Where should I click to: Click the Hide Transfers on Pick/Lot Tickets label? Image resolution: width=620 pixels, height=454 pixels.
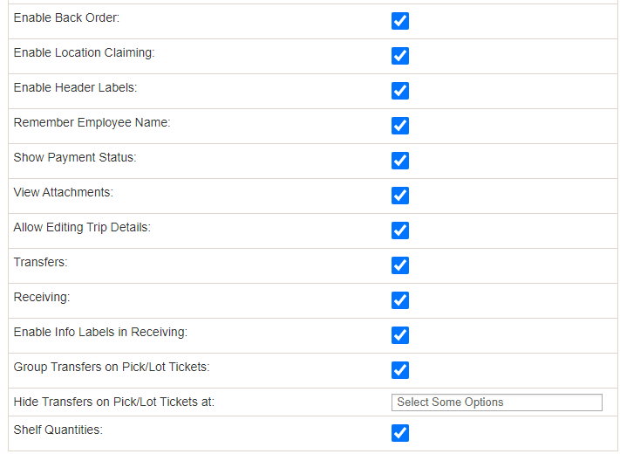(x=114, y=402)
